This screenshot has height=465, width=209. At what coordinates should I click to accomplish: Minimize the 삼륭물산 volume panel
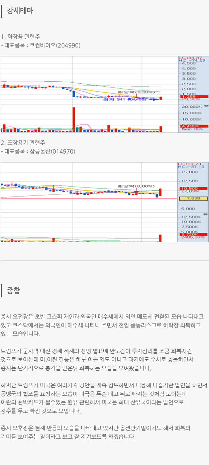point(206,214)
